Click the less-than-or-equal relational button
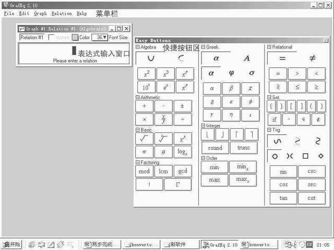Screen dimensions: 334x250 [x=297, y=87]
